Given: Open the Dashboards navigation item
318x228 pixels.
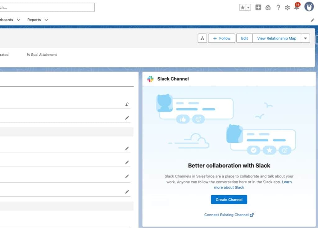Looking at the screenshot, I should [x=7, y=20].
